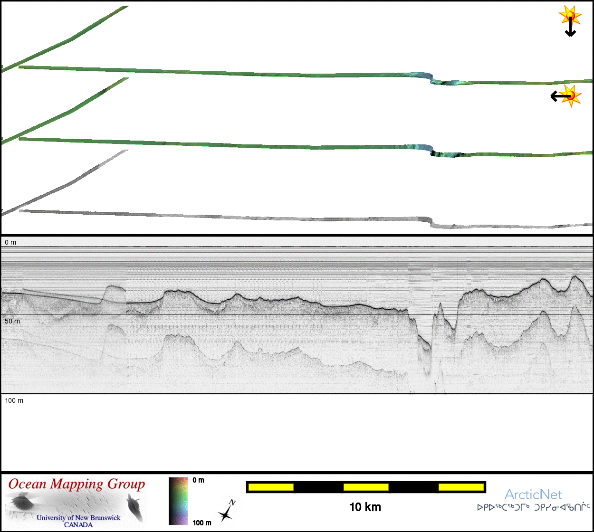This screenshot has height=532, width=594.
Task: Click the Inuktitut syllabics text under ArcticNet
Action: coord(533,507)
